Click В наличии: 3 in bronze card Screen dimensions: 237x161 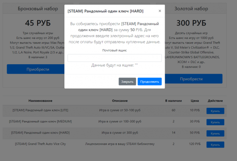[38, 57]
